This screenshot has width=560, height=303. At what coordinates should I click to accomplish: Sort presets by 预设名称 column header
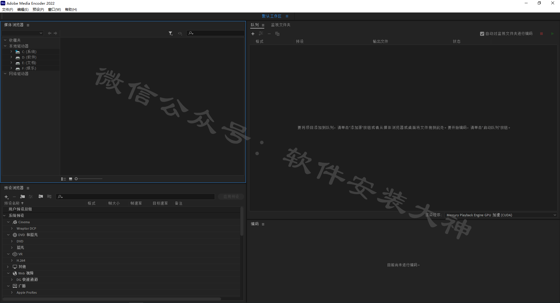coord(12,203)
